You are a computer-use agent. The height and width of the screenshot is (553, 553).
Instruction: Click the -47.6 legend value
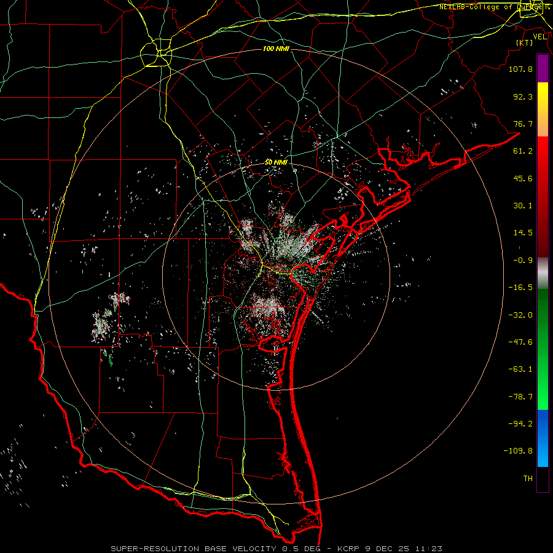click(520, 342)
